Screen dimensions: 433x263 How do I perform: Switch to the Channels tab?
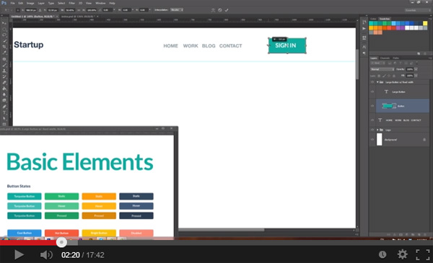point(385,58)
